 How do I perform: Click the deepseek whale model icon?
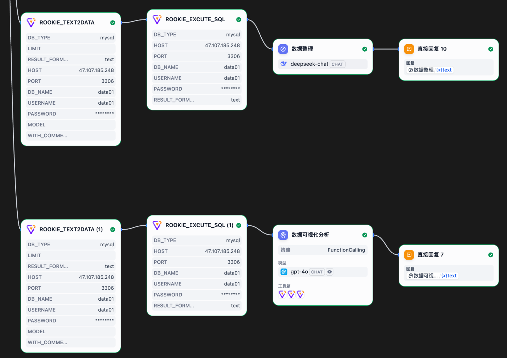tap(284, 64)
